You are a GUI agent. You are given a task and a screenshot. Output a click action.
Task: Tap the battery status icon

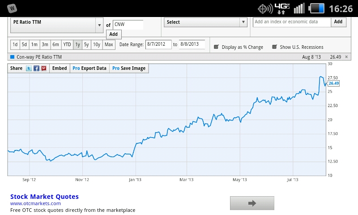click(316, 9)
